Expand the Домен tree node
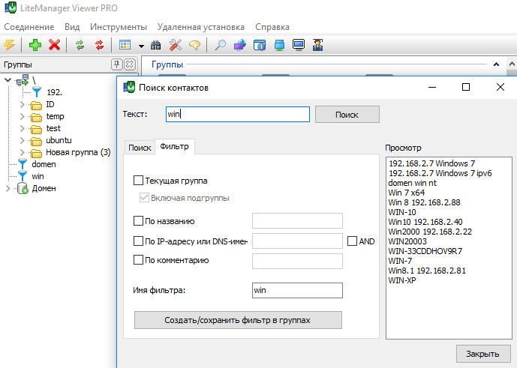The image size is (517, 368). click(8, 188)
